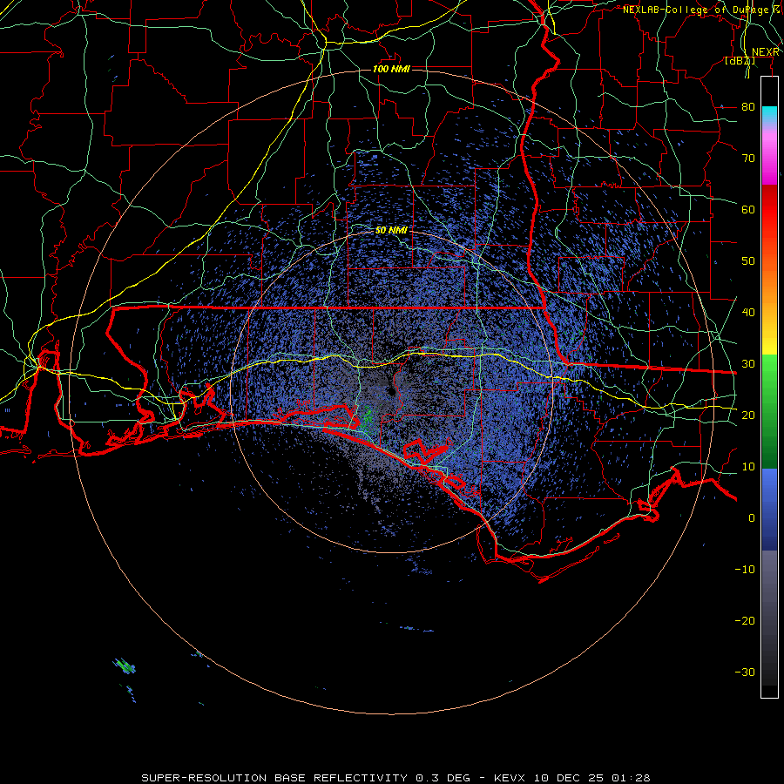Click the positive 10 value on the dBZ scale
The height and width of the screenshot is (784, 784).
(x=748, y=467)
